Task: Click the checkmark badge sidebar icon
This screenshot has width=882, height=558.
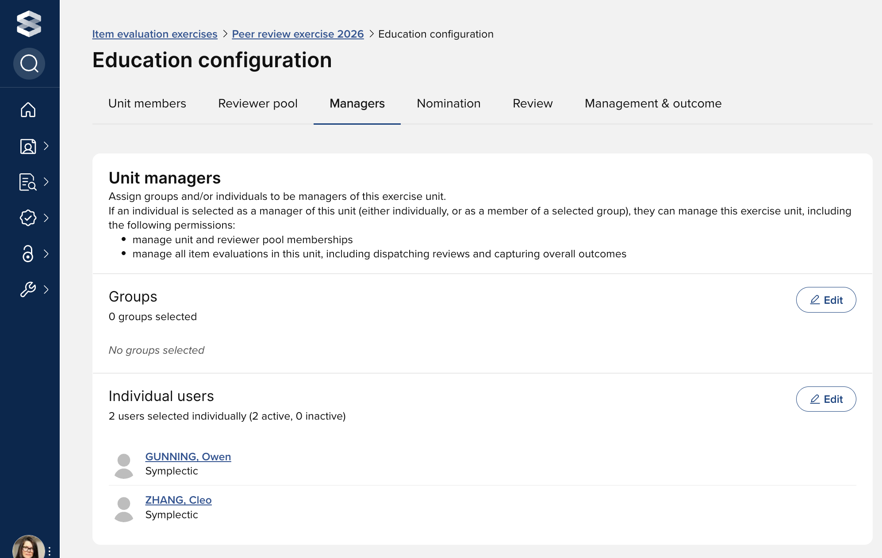Action: pos(28,218)
